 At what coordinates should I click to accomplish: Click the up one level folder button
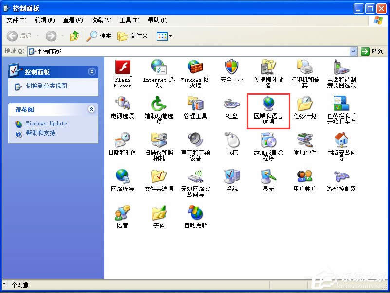(x=74, y=36)
